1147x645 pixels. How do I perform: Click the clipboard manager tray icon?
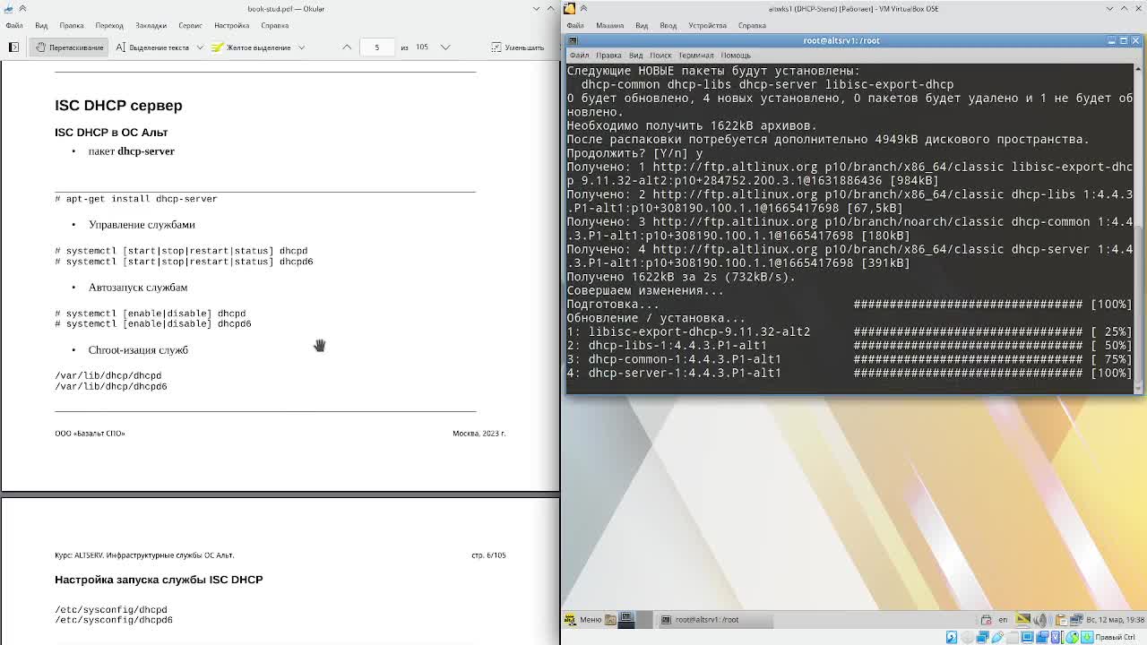coord(1061,620)
